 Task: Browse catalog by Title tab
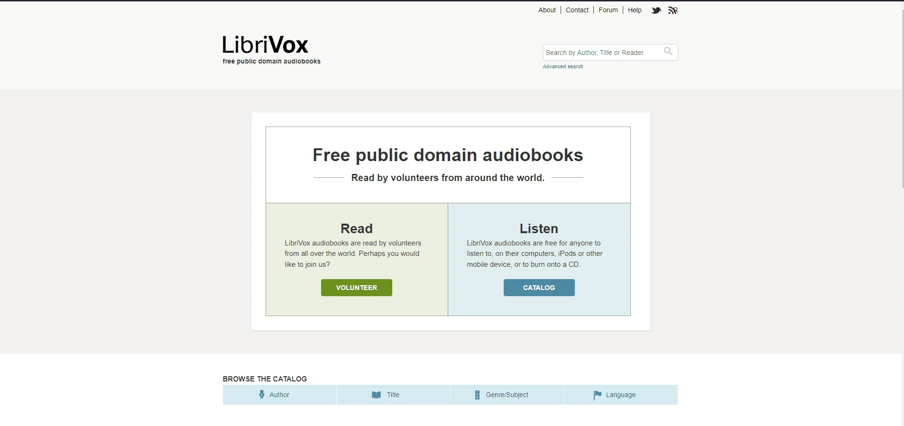[393, 395]
